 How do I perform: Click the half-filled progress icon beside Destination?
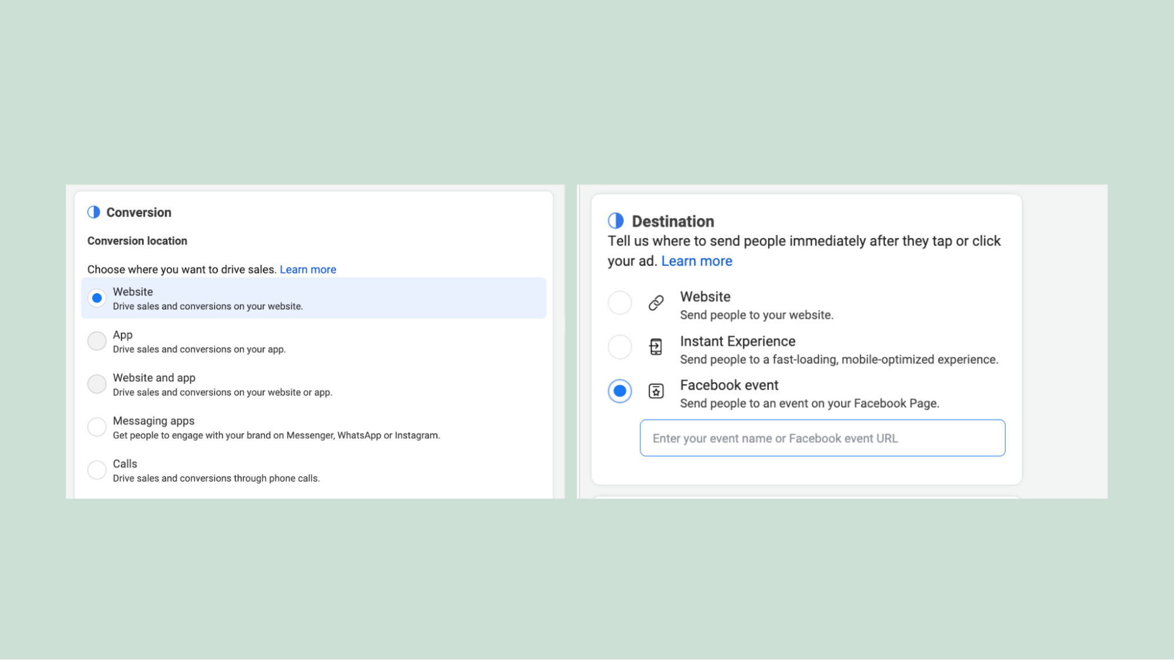(x=615, y=221)
